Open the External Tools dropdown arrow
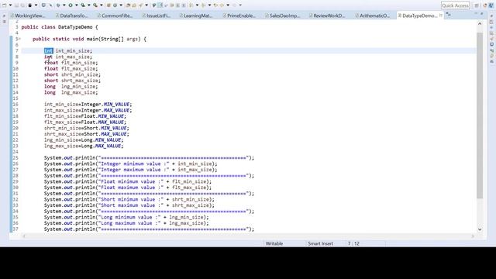The height and width of the screenshot is (279, 496). click(x=102, y=5)
